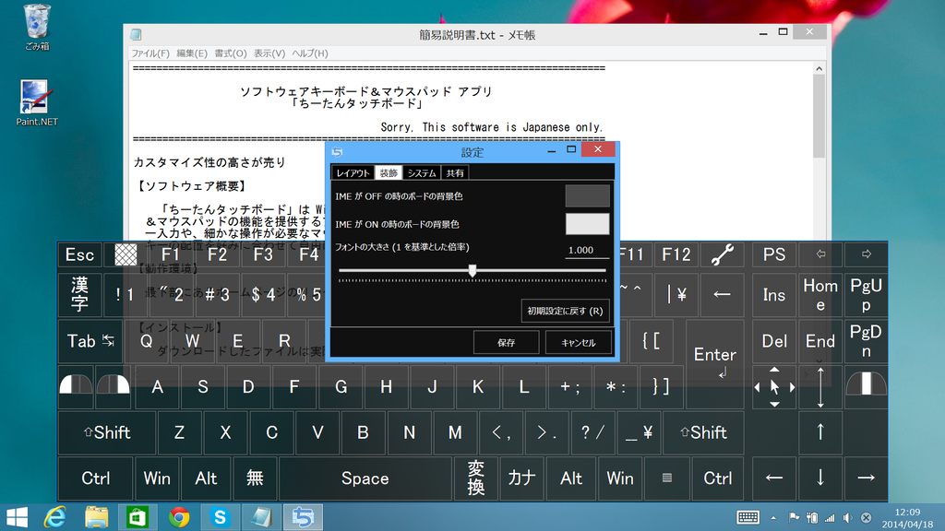Screen dimensions: 945x531
Task: Click the right mouse button pad icon
Action: point(114,386)
